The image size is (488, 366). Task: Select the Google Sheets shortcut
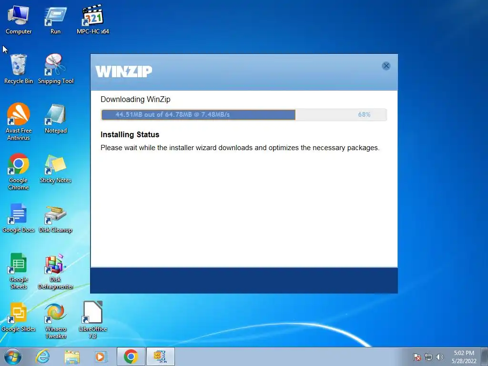pyautogui.click(x=19, y=271)
